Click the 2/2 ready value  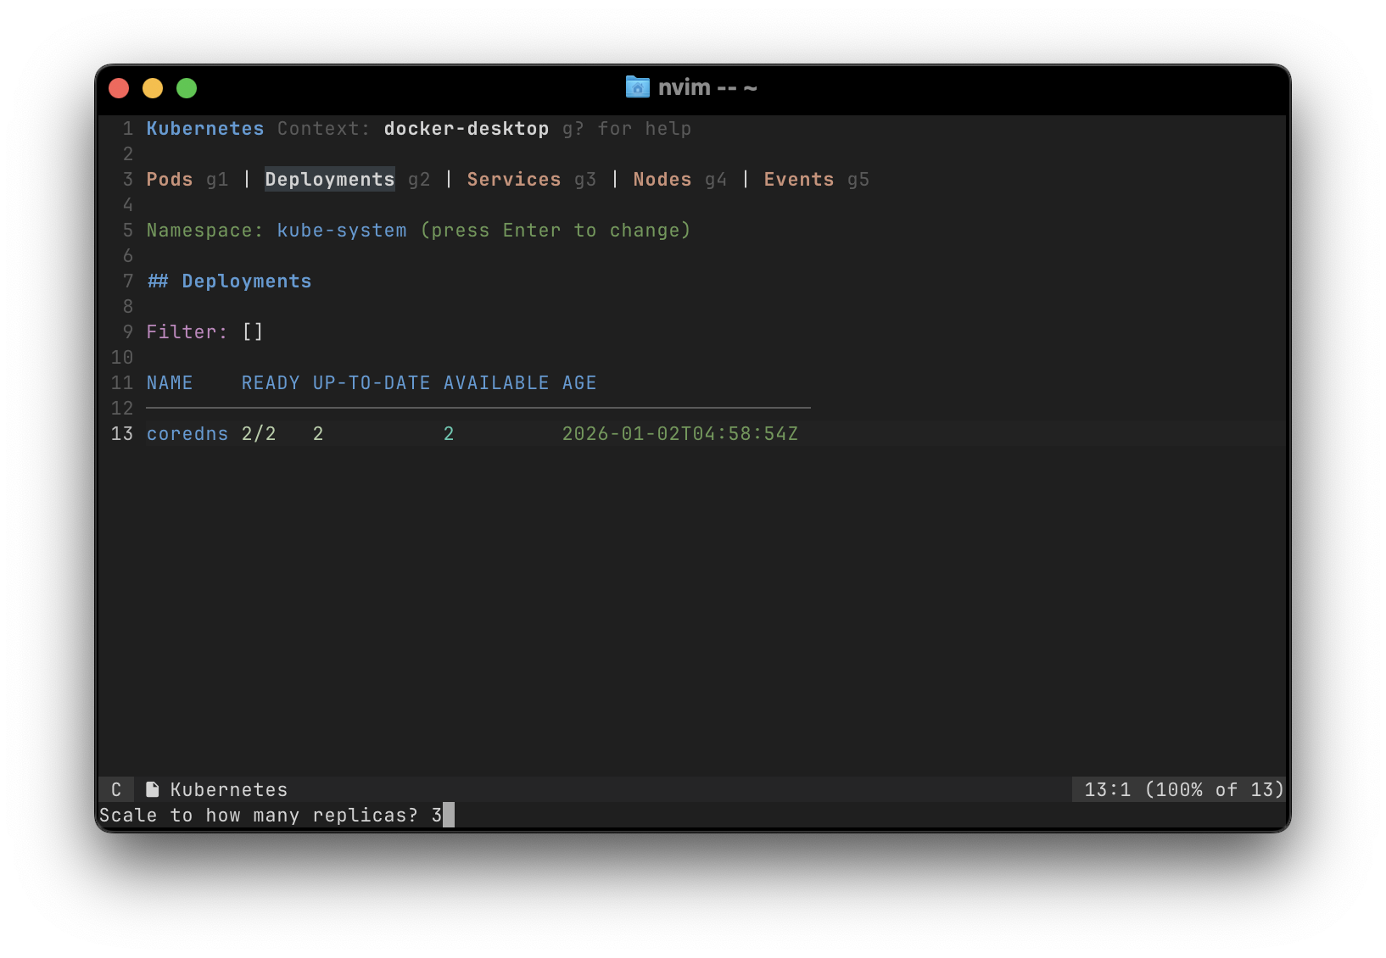(x=259, y=434)
